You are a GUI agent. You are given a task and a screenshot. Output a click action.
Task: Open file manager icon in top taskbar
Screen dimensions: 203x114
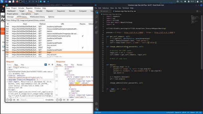click(10, 2)
